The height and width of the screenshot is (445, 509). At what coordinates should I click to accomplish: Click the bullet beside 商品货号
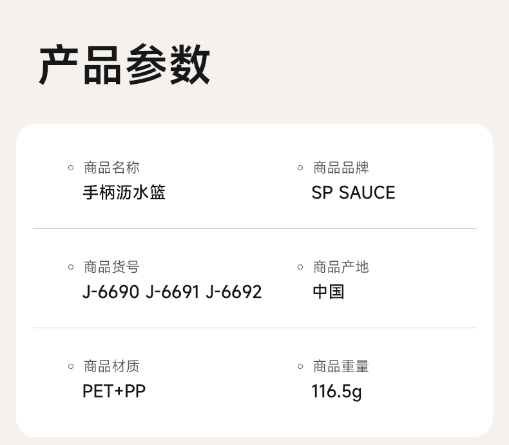click(71, 267)
